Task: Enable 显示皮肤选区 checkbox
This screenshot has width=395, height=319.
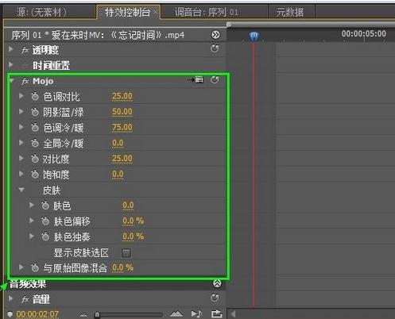Action: pos(126,253)
